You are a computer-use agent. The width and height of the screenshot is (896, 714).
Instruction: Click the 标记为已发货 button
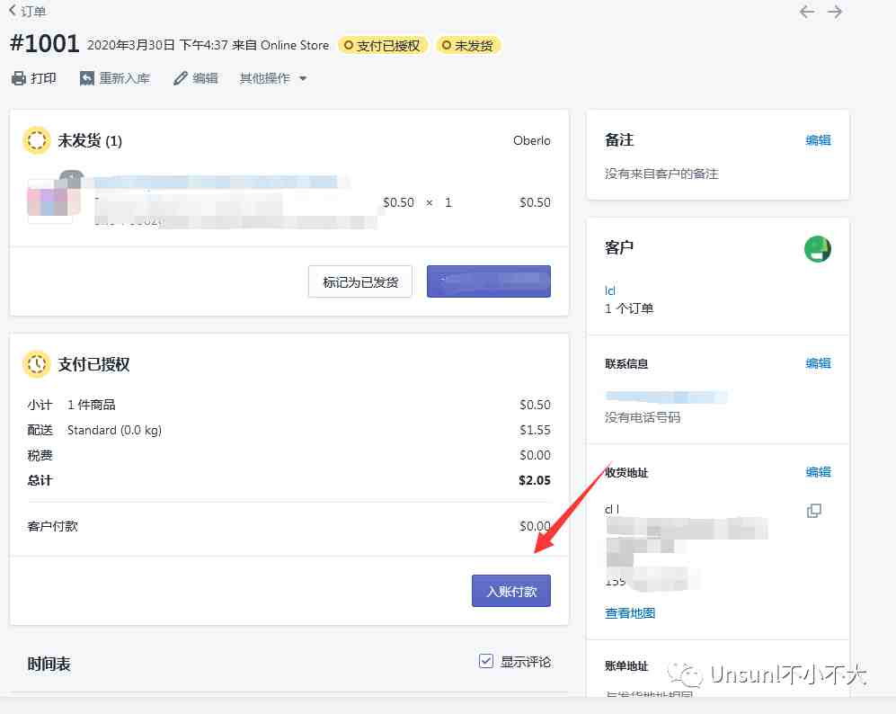(x=359, y=281)
